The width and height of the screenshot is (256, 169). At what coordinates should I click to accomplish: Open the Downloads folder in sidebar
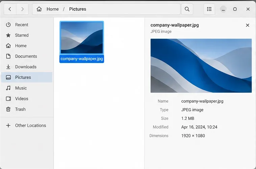27,67
